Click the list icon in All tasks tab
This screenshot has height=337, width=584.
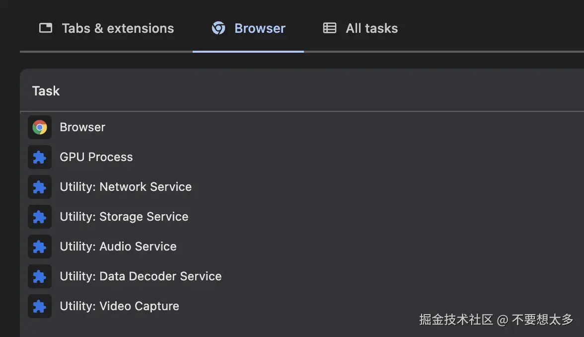pos(330,28)
